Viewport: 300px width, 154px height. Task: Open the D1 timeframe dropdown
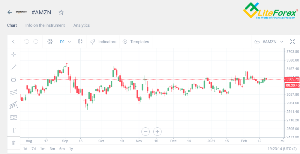click(x=65, y=42)
